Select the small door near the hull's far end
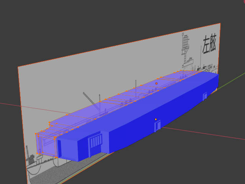 (205, 96)
